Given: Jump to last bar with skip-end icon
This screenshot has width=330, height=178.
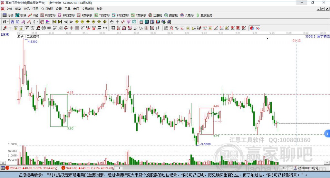Looking at the screenshot, I should pos(60,22).
